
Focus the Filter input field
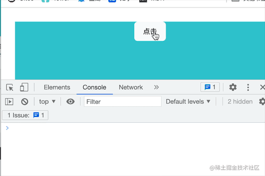123,101
